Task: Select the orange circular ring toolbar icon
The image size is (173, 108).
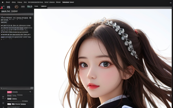Action: click(16, 7)
